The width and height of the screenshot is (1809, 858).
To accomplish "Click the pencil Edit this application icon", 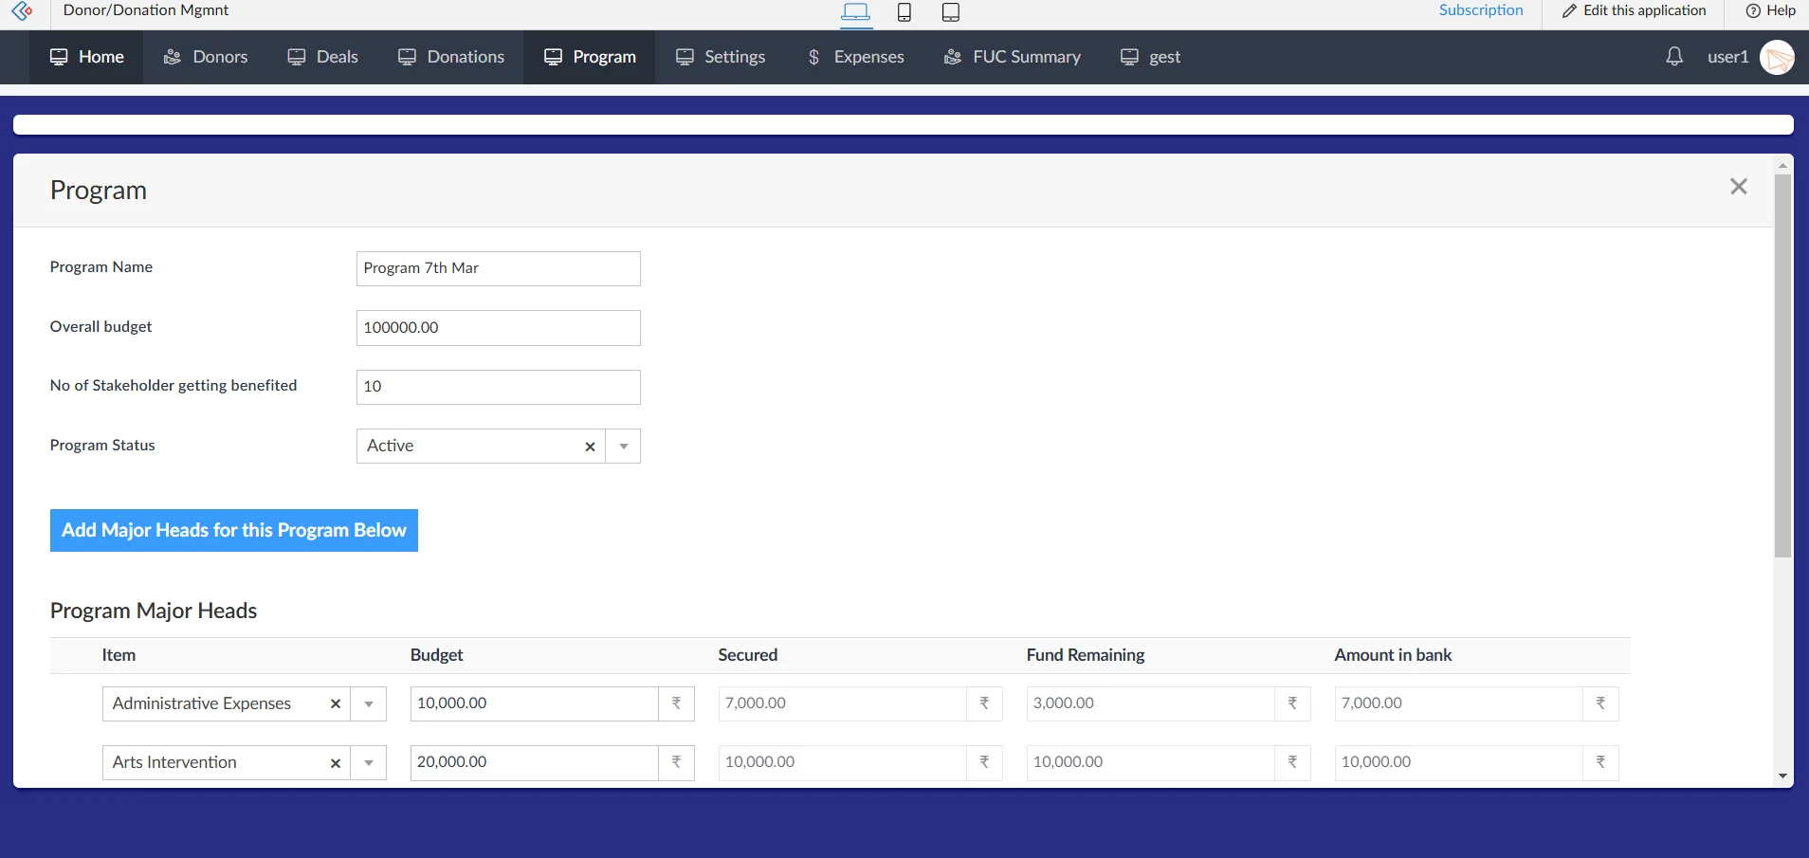I will [x=1570, y=10].
